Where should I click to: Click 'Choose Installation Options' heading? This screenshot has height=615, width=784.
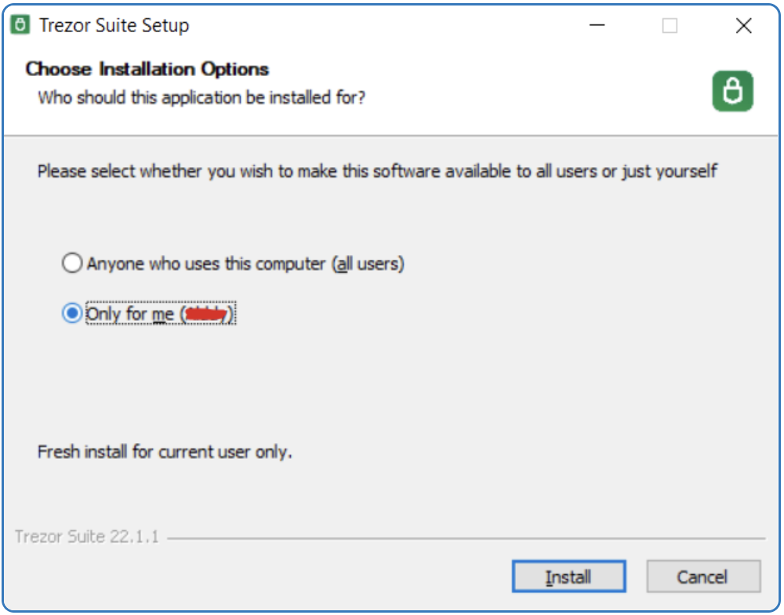(x=147, y=69)
